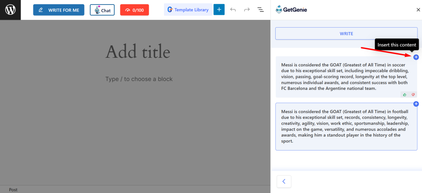
Task: Click the WordPress logo icon
Action: click(x=10, y=10)
